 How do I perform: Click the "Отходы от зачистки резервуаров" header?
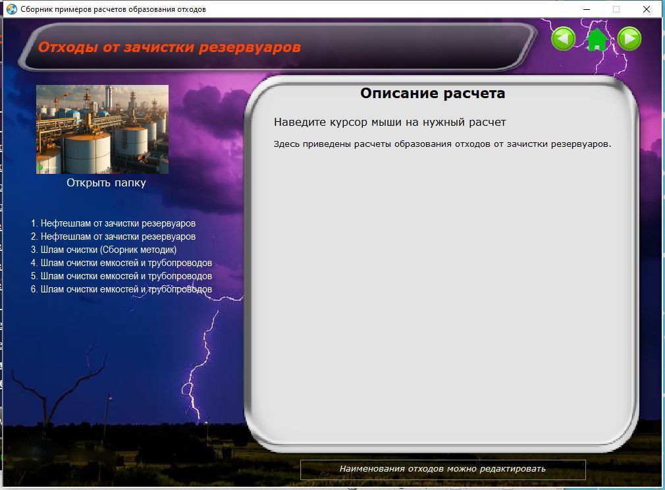[x=169, y=47]
